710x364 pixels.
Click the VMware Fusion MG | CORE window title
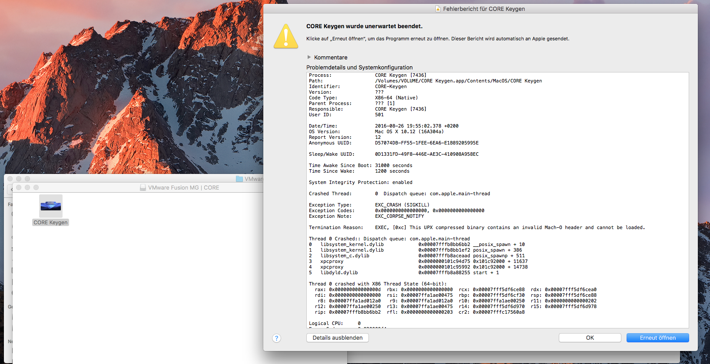(183, 187)
